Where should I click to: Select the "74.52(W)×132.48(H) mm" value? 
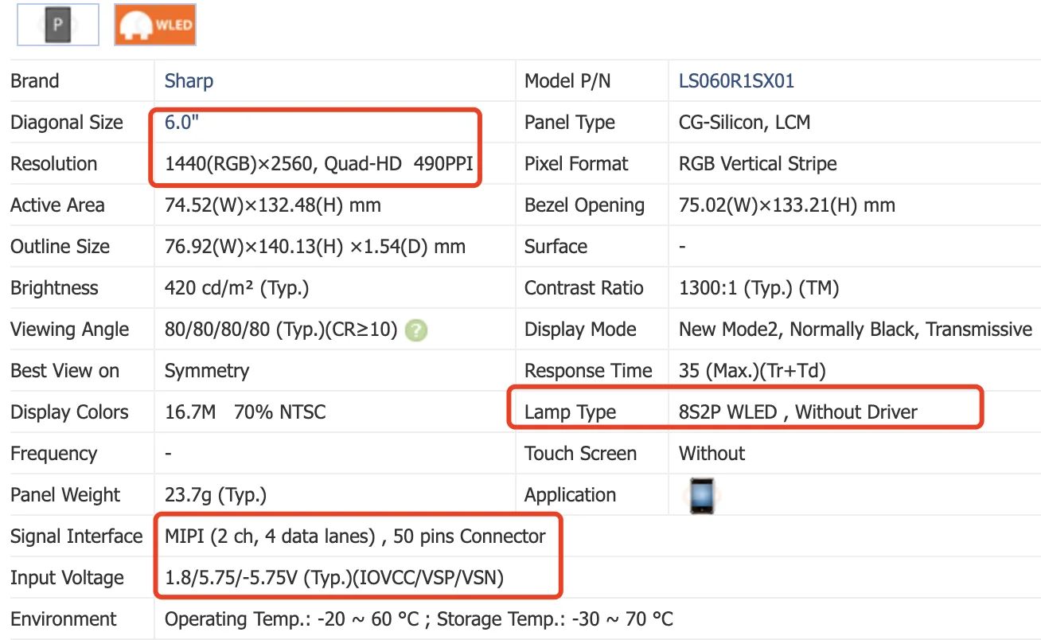click(273, 205)
